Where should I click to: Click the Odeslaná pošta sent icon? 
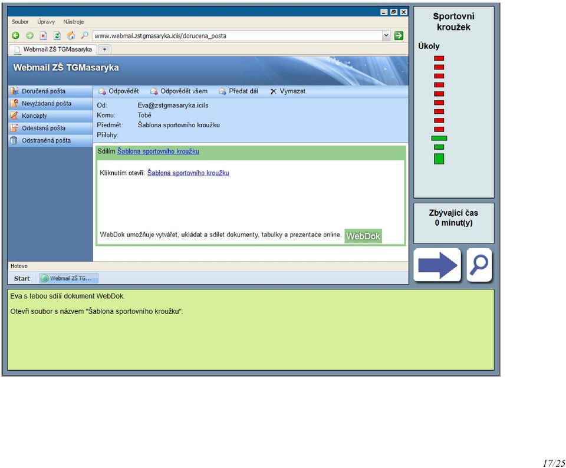click(14, 128)
